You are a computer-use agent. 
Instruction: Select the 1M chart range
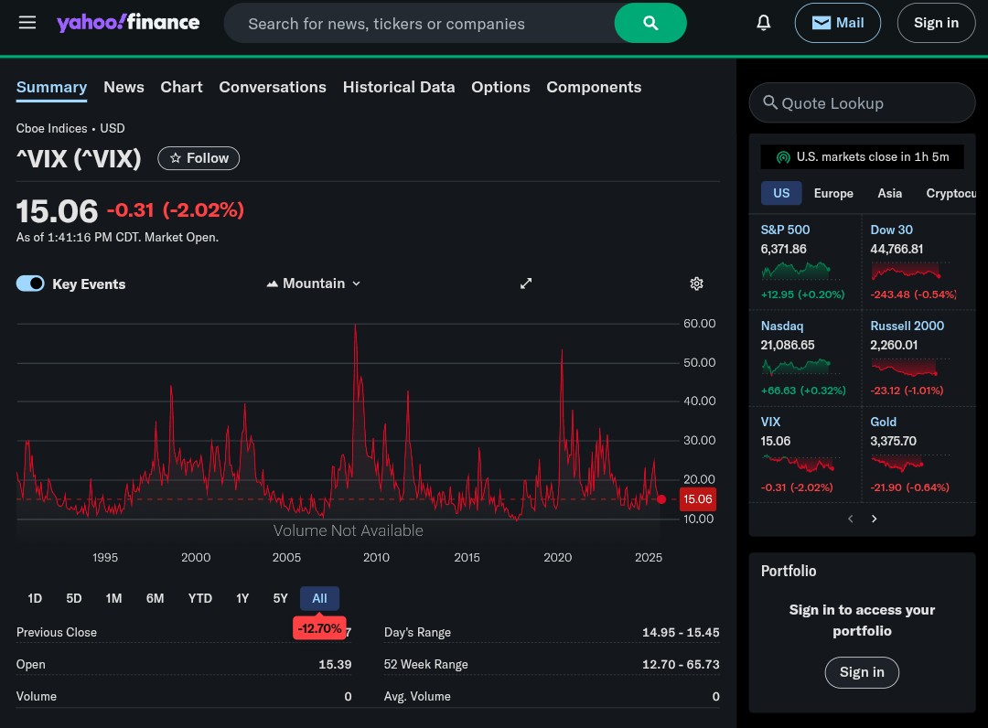coord(113,598)
